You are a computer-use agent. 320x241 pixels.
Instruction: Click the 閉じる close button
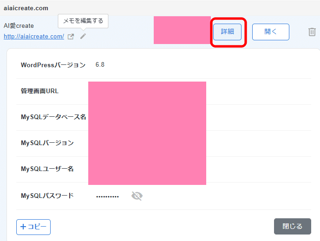click(x=293, y=226)
